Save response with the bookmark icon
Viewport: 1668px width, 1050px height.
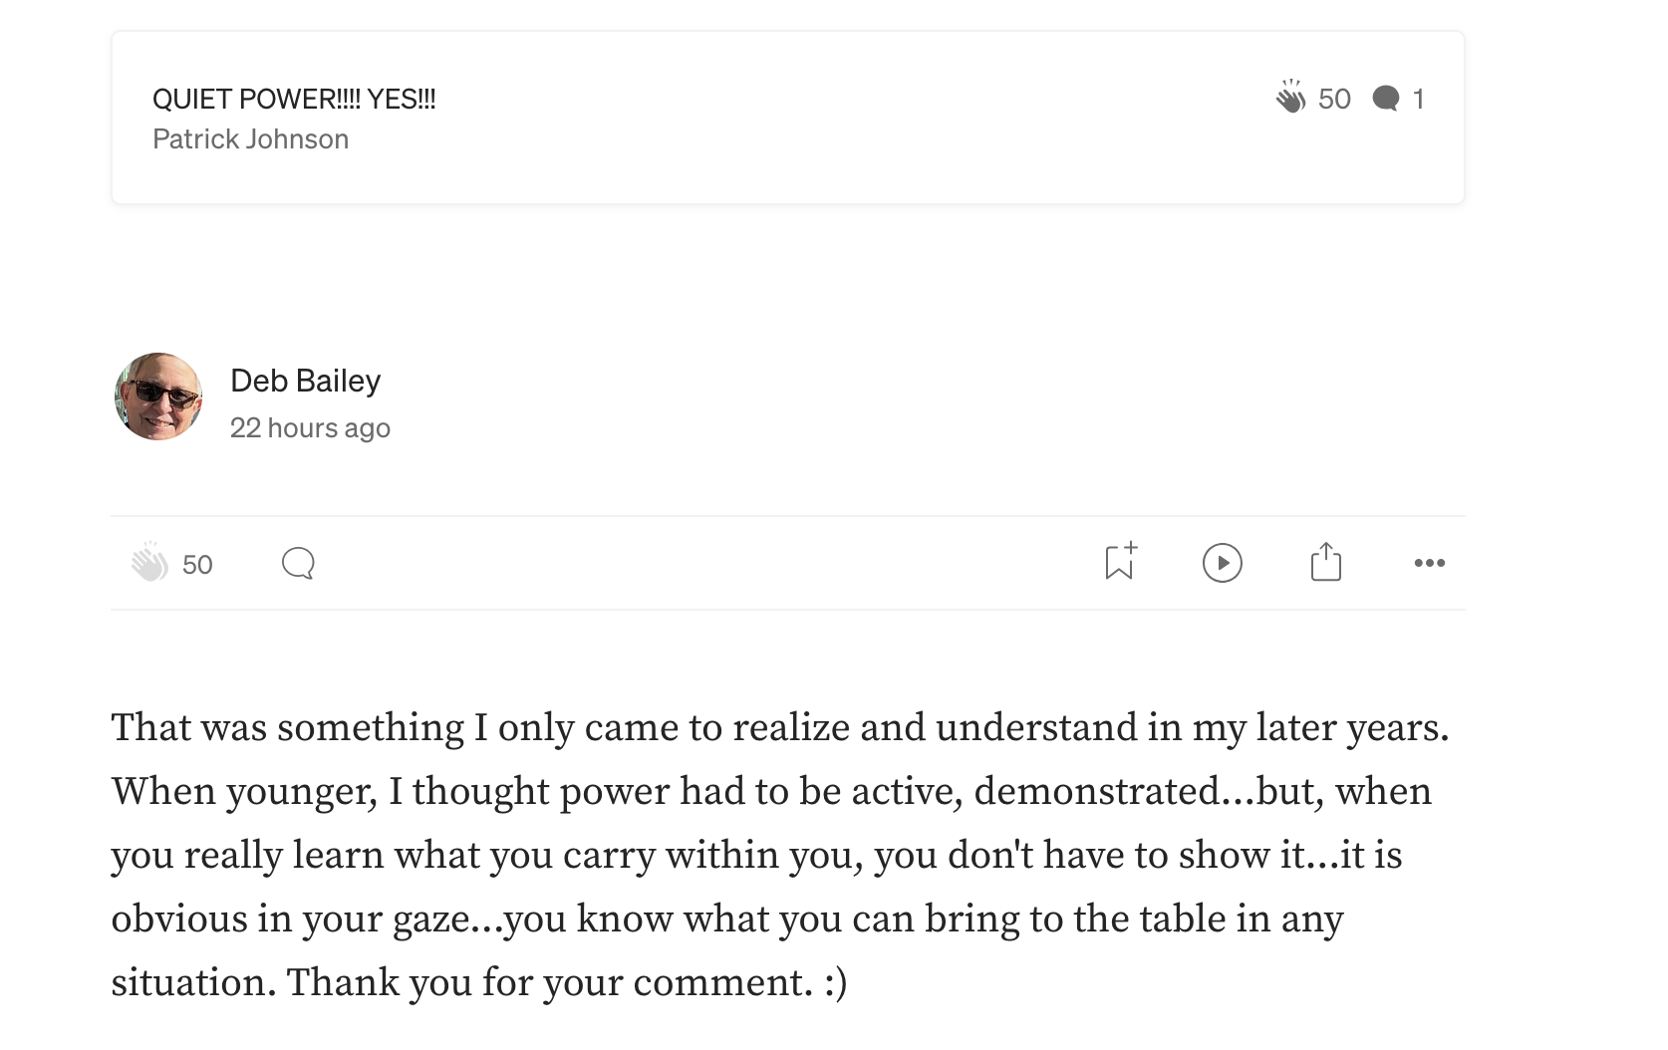pos(1120,562)
